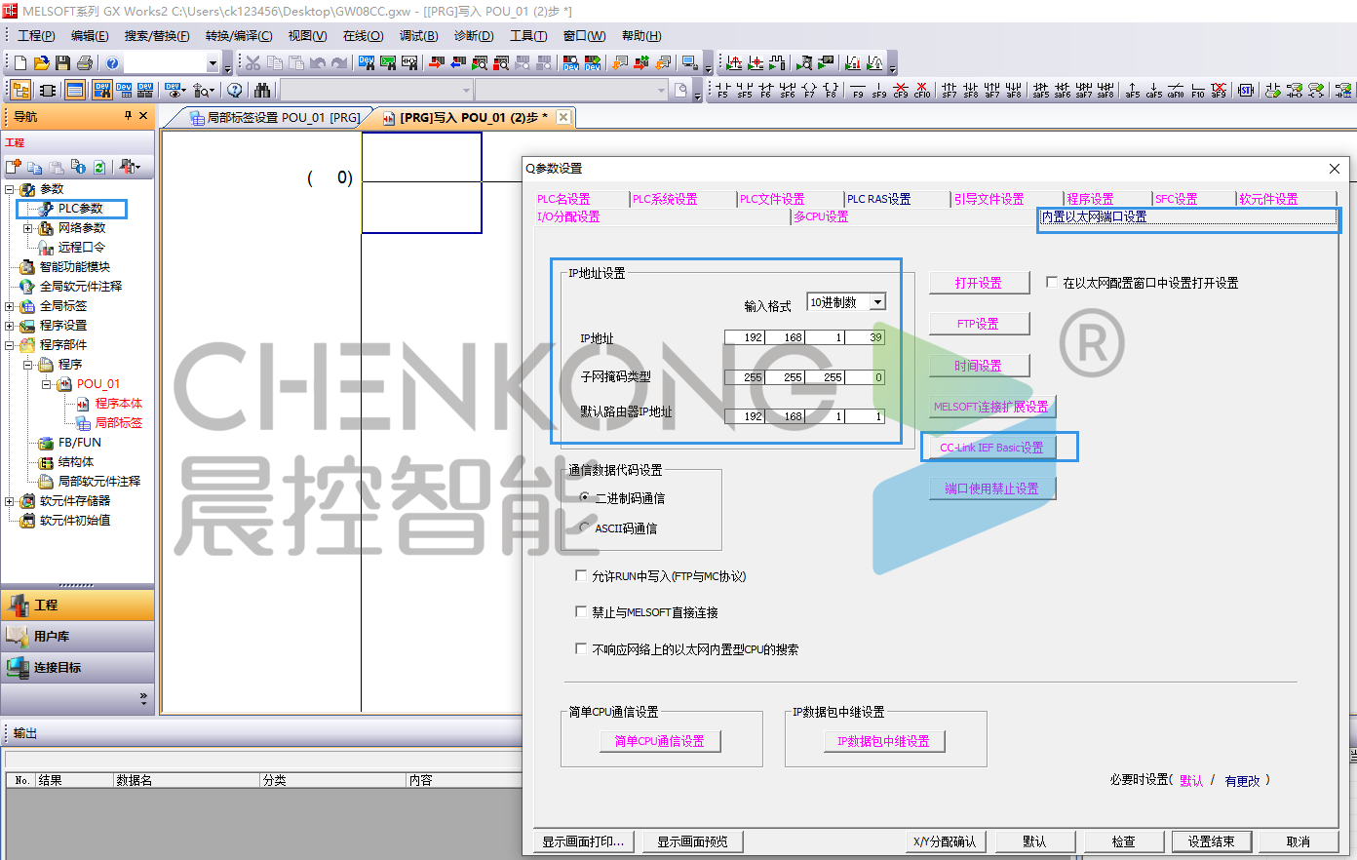Click the 端口使用禁止设置 button
The image size is (1357, 860).
992,489
